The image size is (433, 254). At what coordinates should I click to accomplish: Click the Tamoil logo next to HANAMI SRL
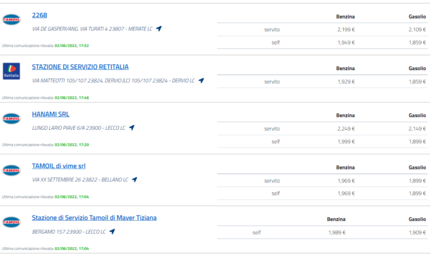click(11, 118)
